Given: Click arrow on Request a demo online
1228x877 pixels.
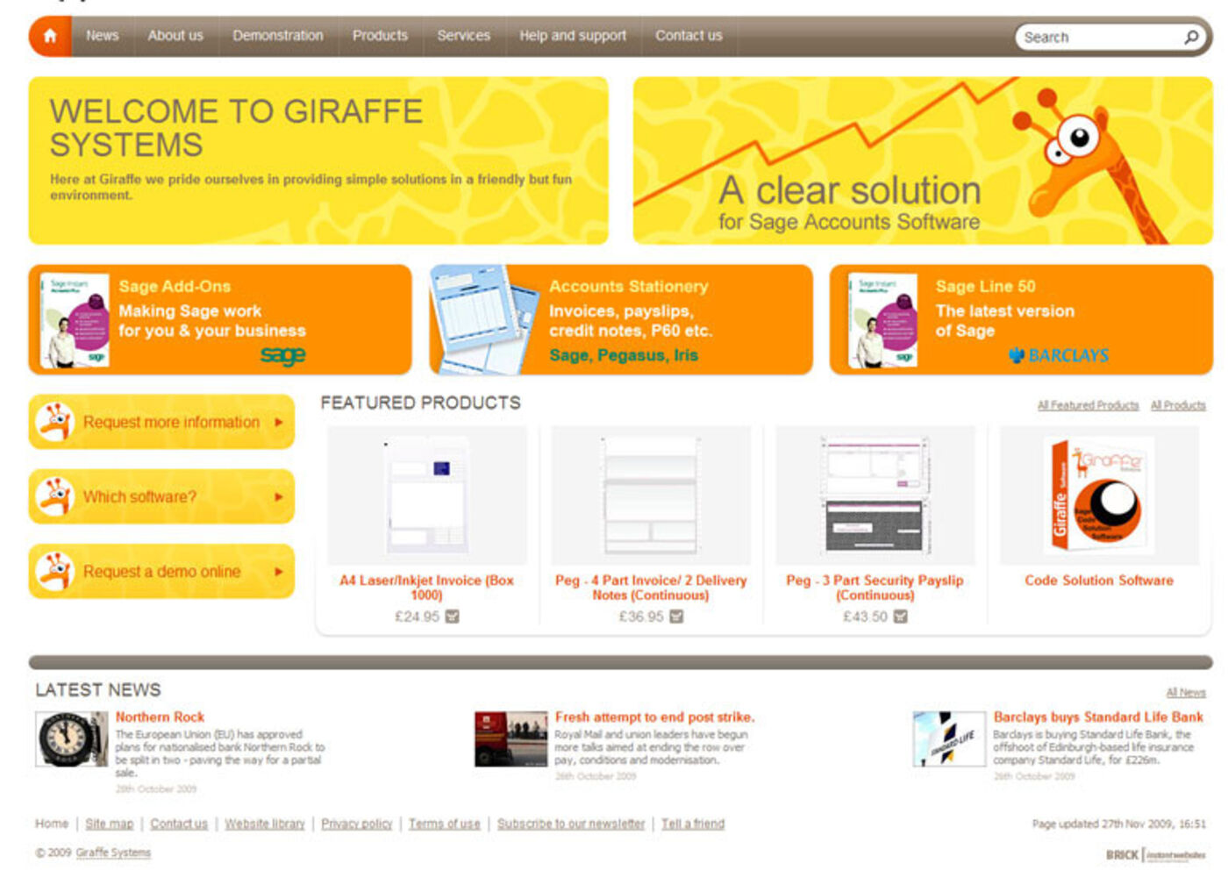Looking at the screenshot, I should pos(279,572).
